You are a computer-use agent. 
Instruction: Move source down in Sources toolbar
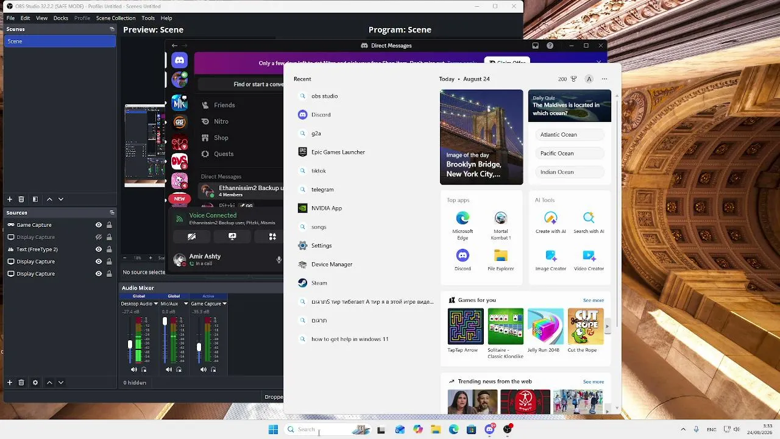(x=61, y=382)
